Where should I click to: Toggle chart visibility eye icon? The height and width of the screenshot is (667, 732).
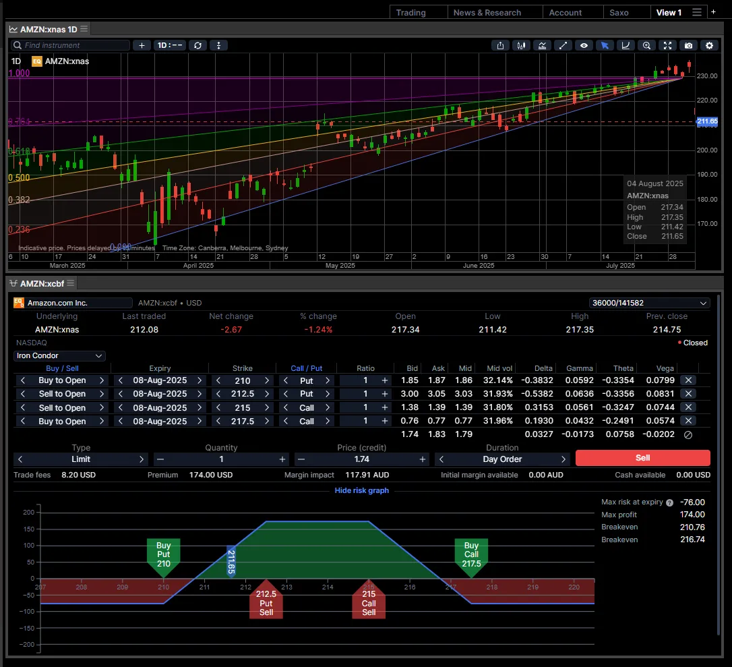click(x=584, y=45)
